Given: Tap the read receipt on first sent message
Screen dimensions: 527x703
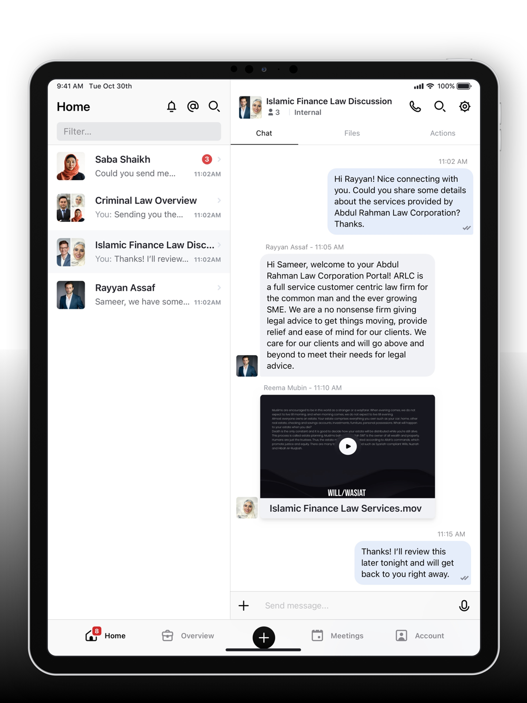Looking at the screenshot, I should click(466, 228).
